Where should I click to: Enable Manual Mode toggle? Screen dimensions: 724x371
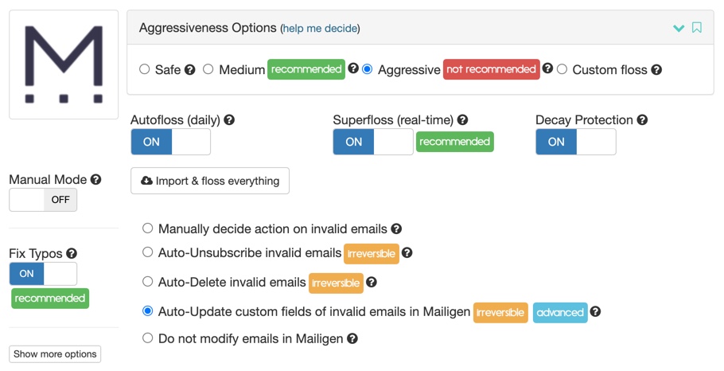pyautogui.click(x=43, y=200)
